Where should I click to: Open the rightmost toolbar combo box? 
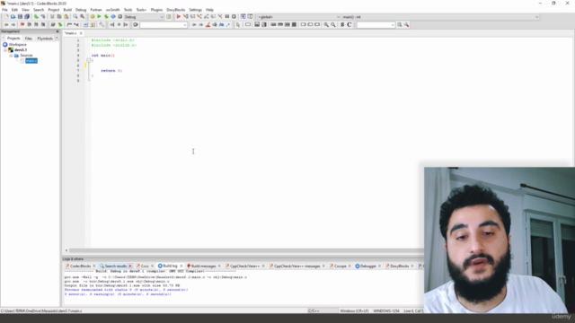(376, 25)
